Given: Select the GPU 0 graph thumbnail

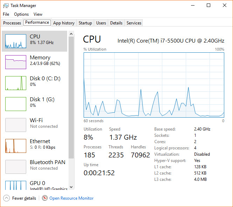Looking at the screenshot, I should [16, 185].
